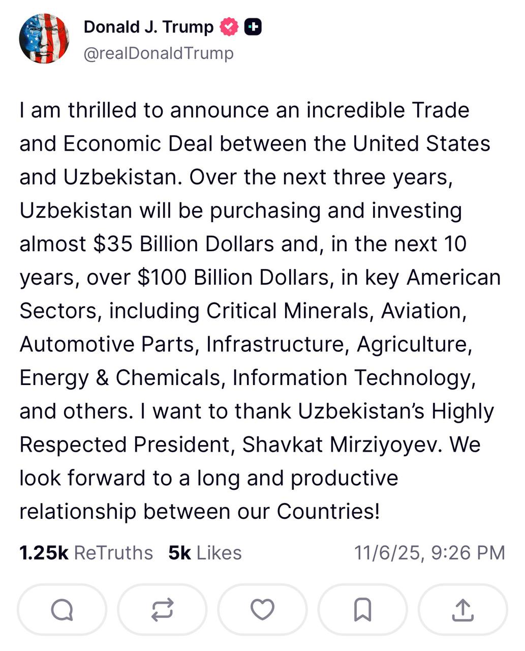Click the red verified checkmark badge

pos(229,27)
